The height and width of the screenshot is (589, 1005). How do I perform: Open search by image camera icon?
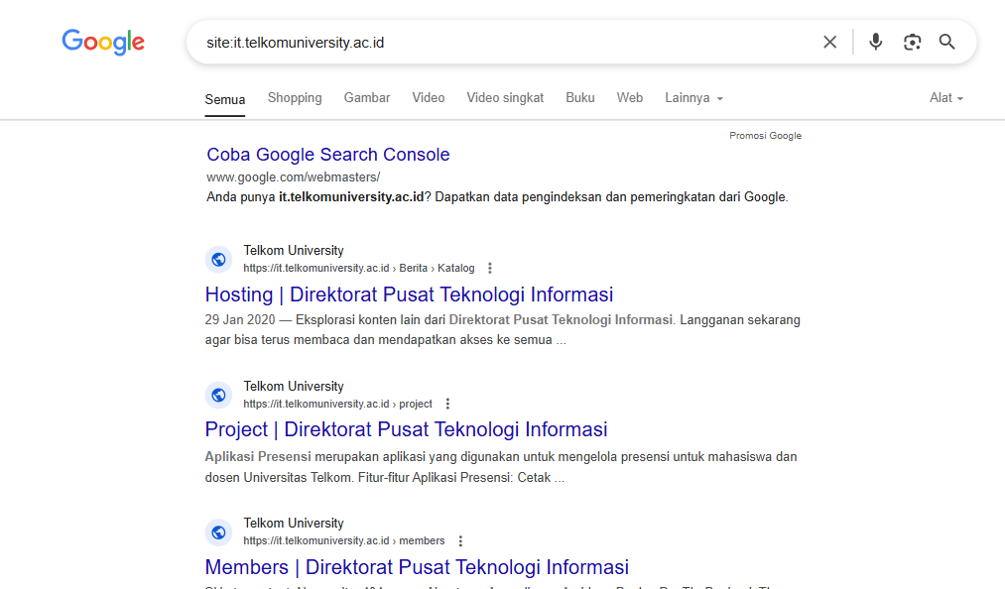click(912, 43)
